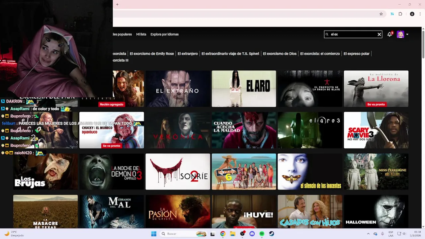Open the Netflix profile avatar
This screenshot has width=425, height=239.
(400, 34)
